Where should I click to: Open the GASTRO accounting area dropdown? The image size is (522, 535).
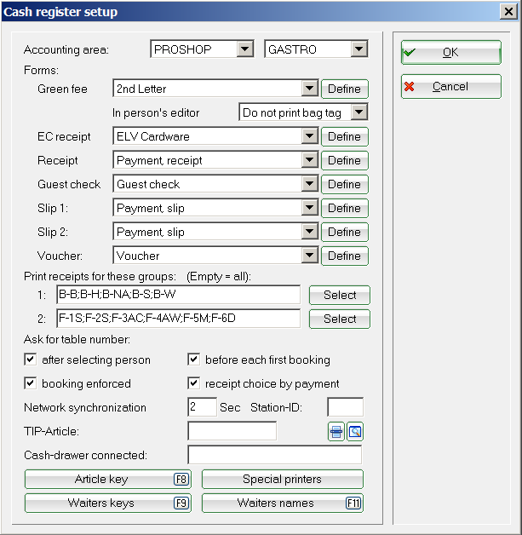click(x=359, y=49)
